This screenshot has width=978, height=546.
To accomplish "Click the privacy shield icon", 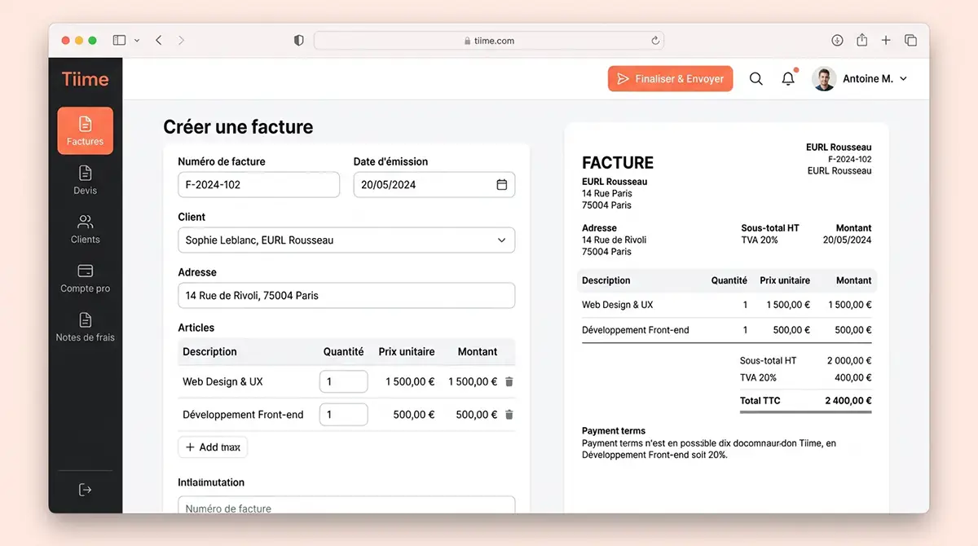I will pyautogui.click(x=299, y=40).
